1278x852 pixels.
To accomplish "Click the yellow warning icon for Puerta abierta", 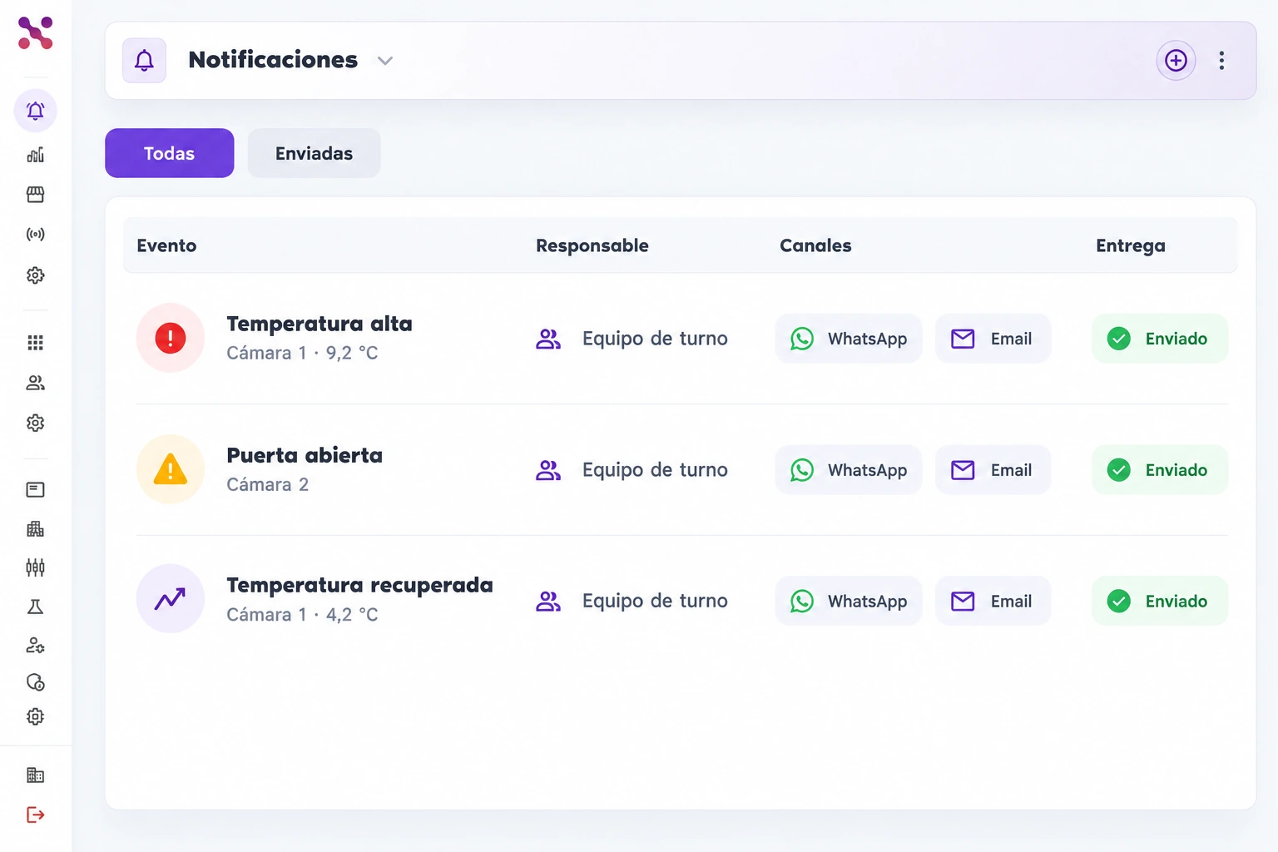I will (171, 469).
